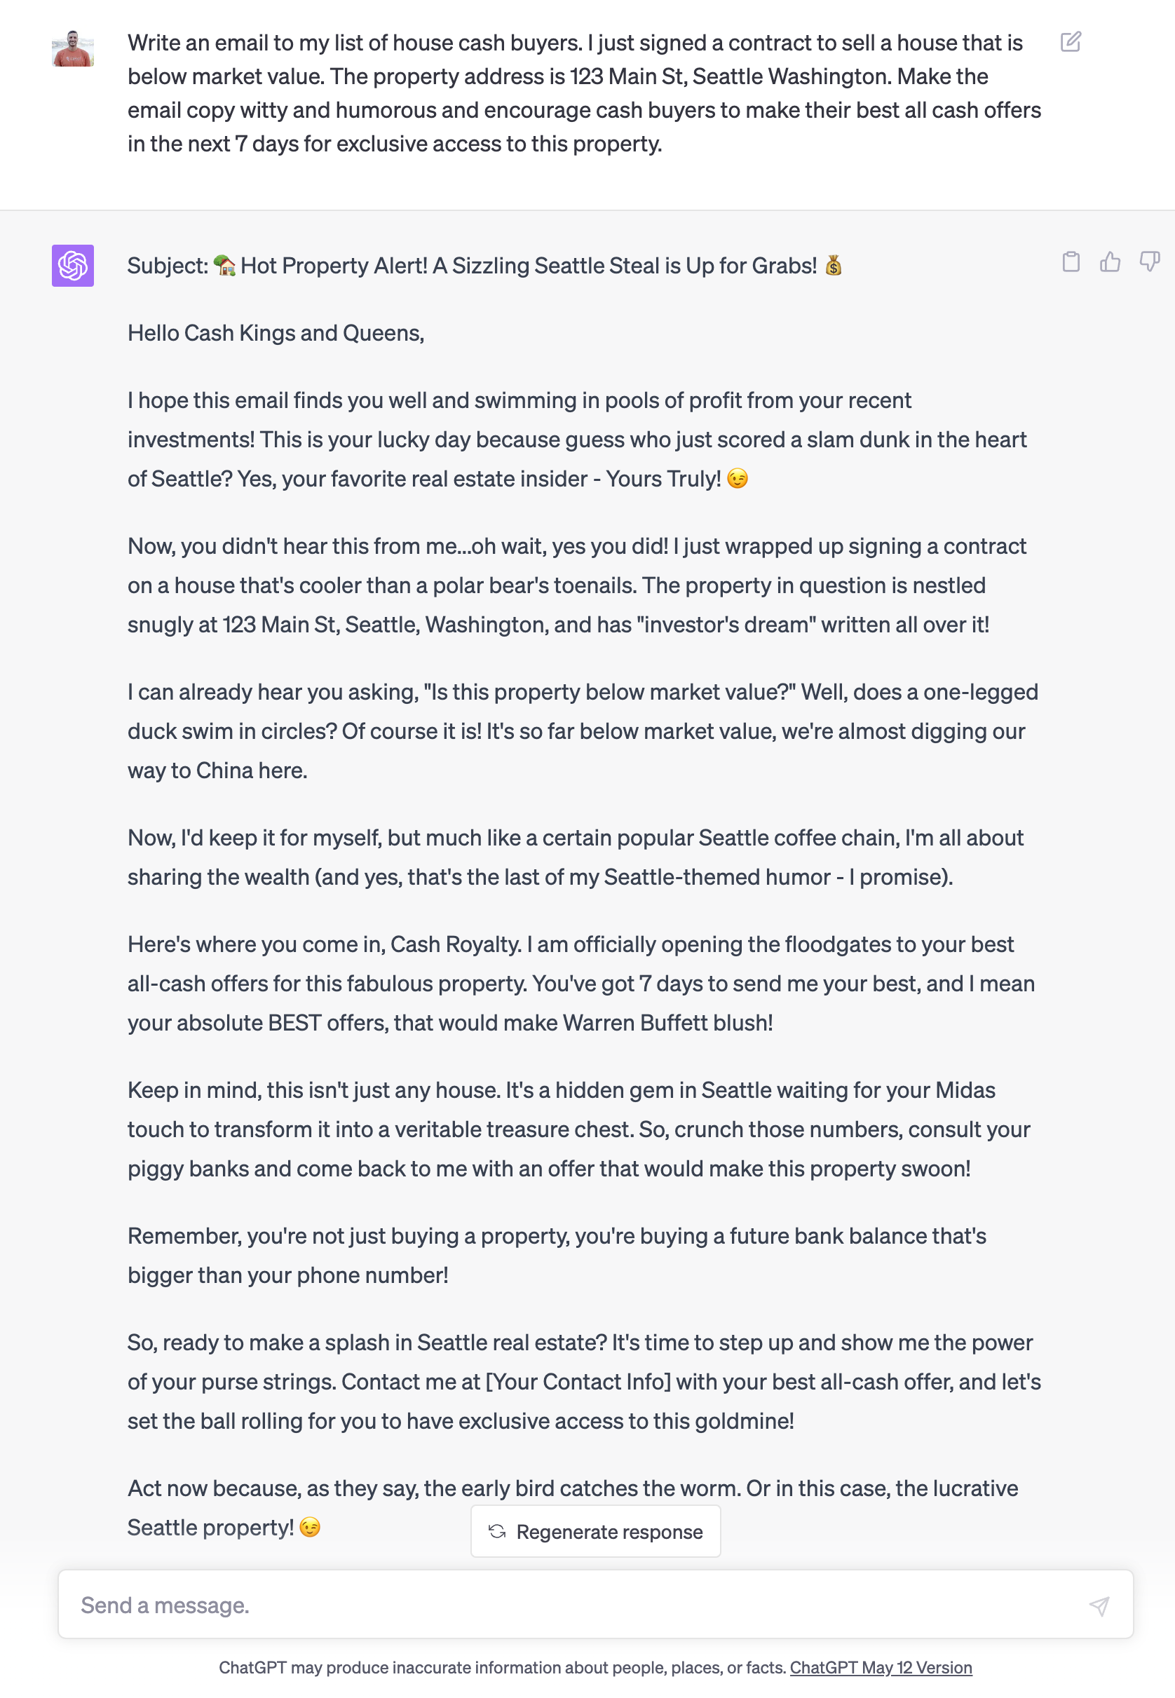Click the "[Your Contact Info]" placeholder text
The image size is (1175, 1698).
click(x=578, y=1382)
